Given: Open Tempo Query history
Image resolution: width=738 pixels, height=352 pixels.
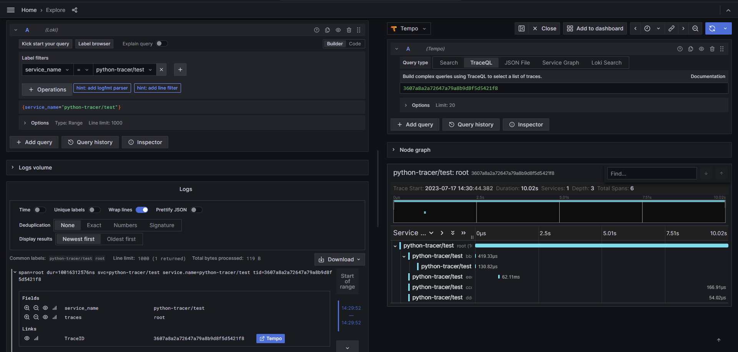Looking at the screenshot, I should [471, 125].
